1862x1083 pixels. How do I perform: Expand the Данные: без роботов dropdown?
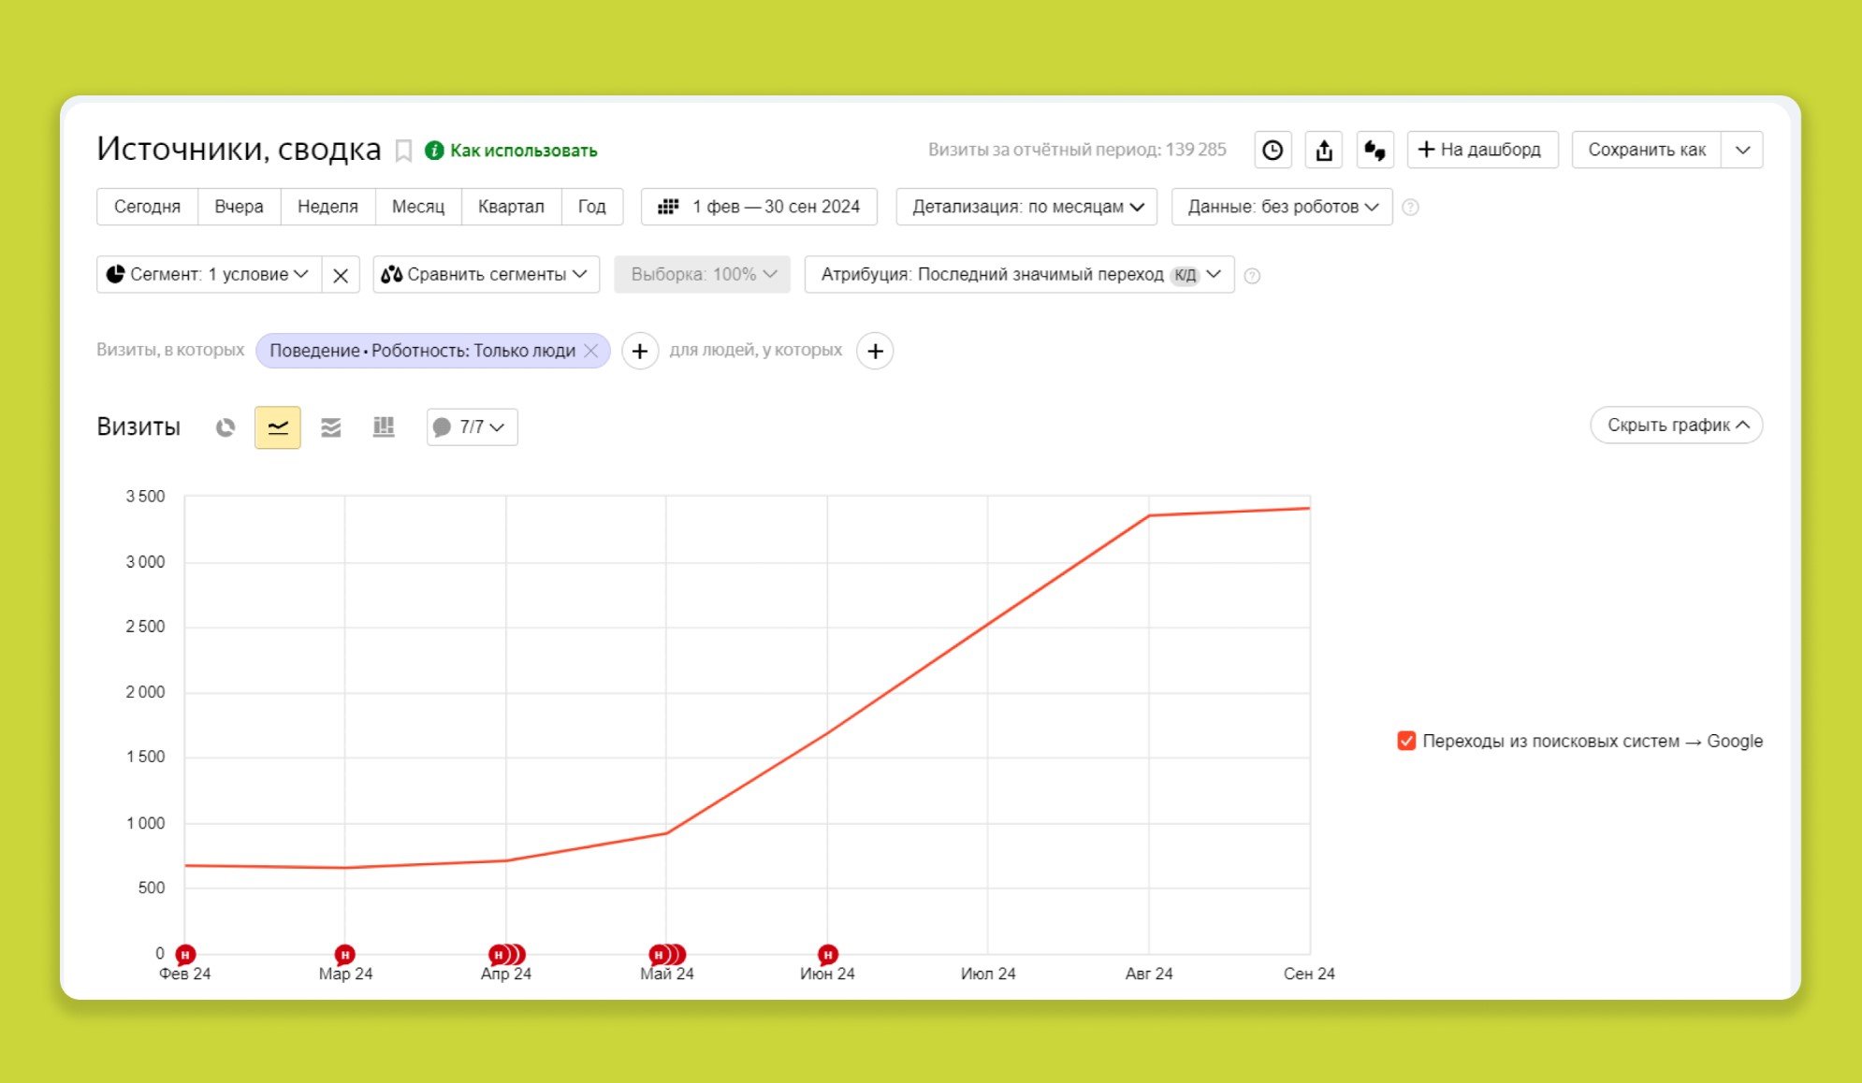coord(1281,207)
